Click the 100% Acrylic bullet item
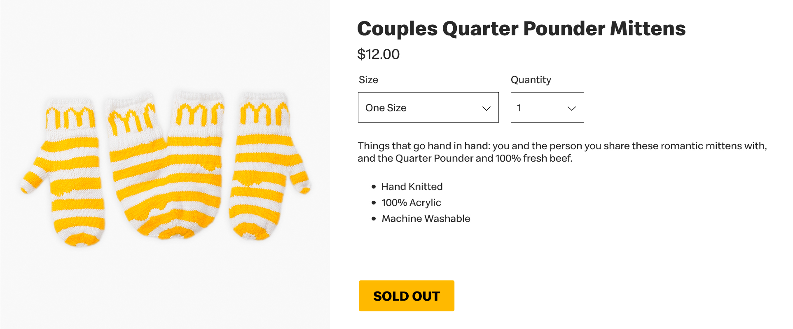Screen dimensions: 793x329 [411, 203]
